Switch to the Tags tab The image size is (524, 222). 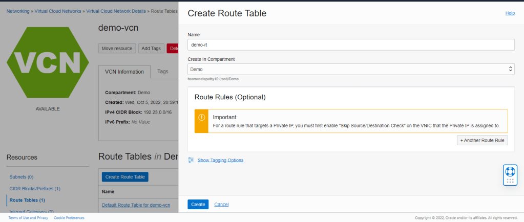click(163, 72)
